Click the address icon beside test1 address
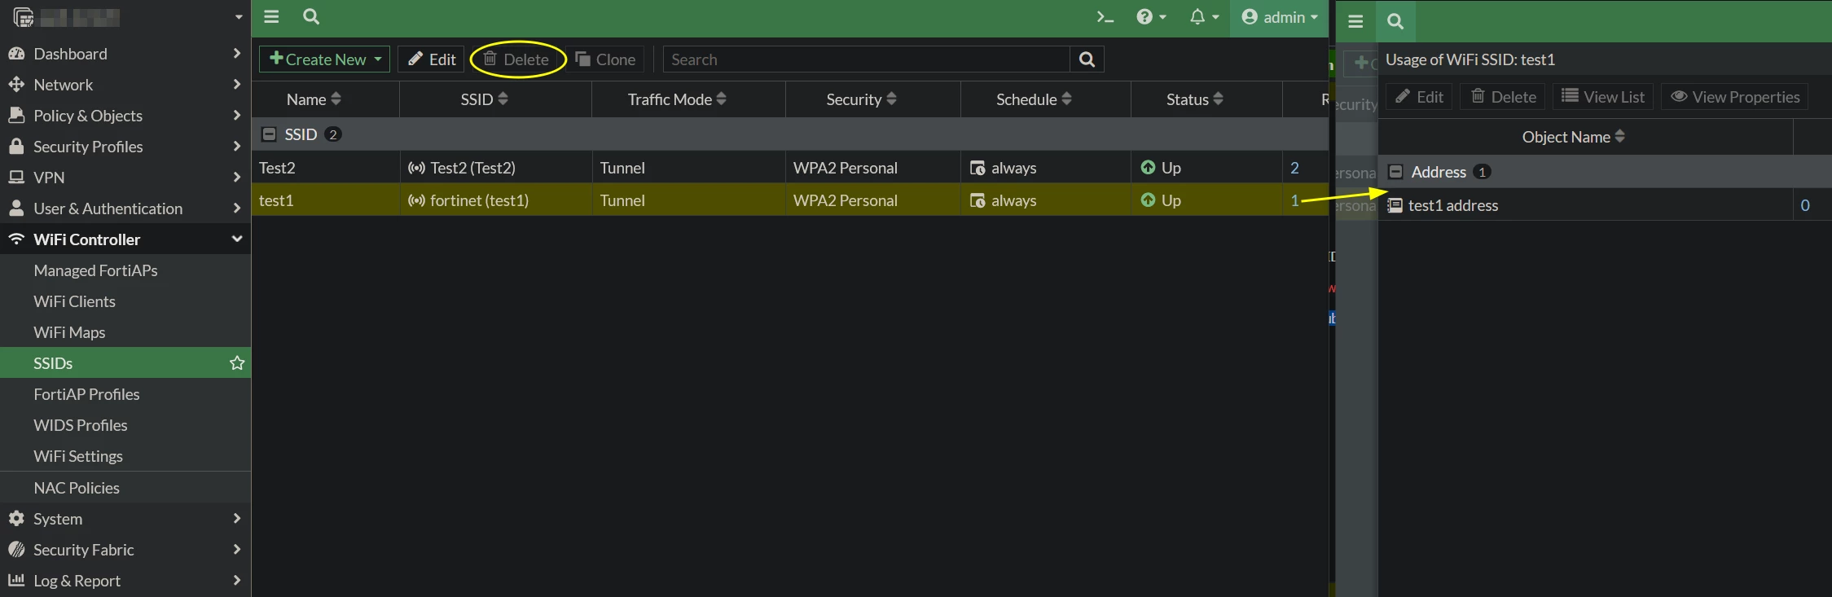 pos(1395,205)
